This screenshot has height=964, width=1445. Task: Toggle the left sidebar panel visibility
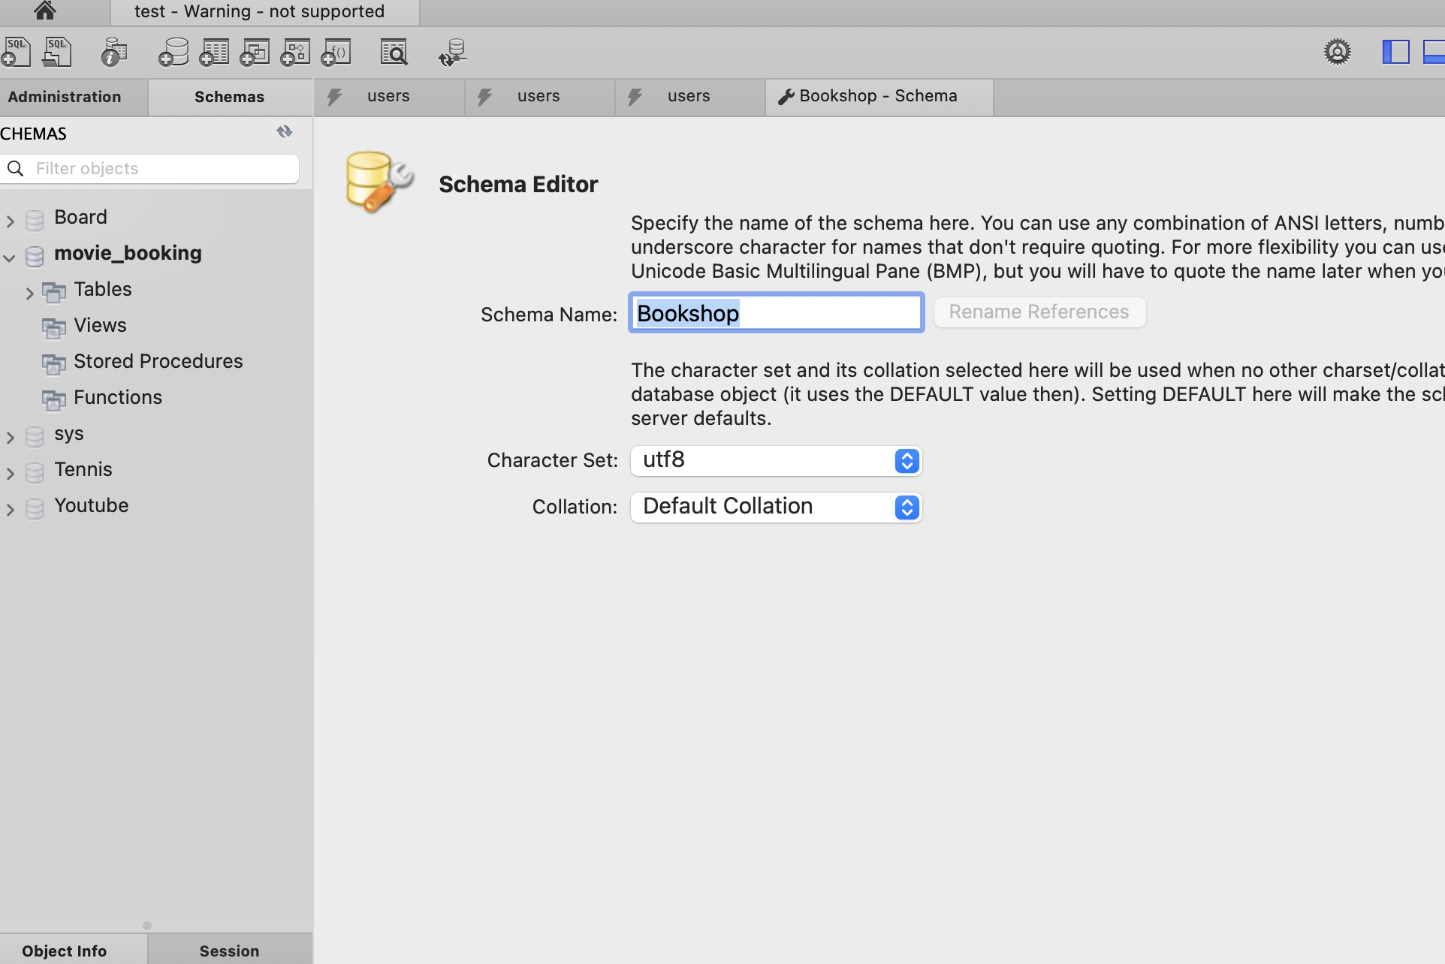[x=1395, y=52]
